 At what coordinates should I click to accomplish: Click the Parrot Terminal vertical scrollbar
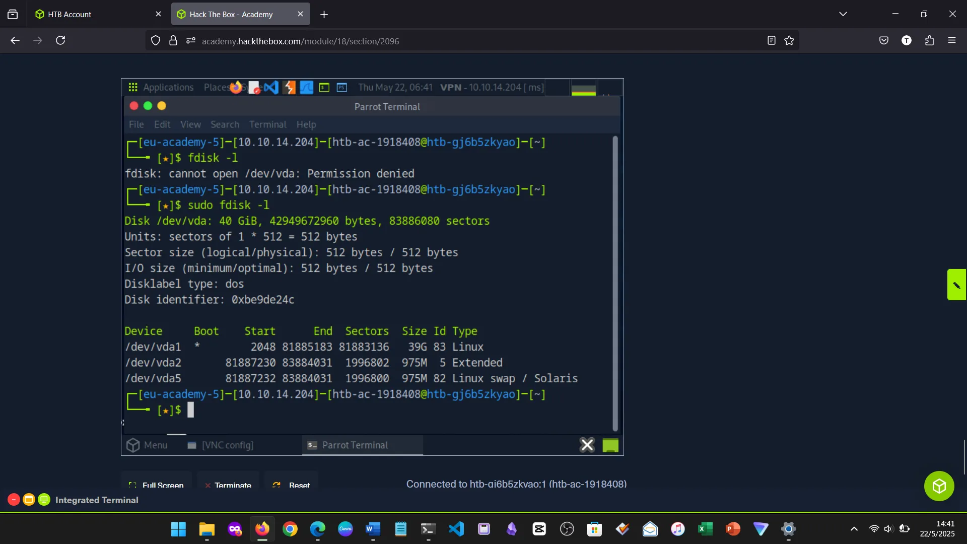[615, 282]
